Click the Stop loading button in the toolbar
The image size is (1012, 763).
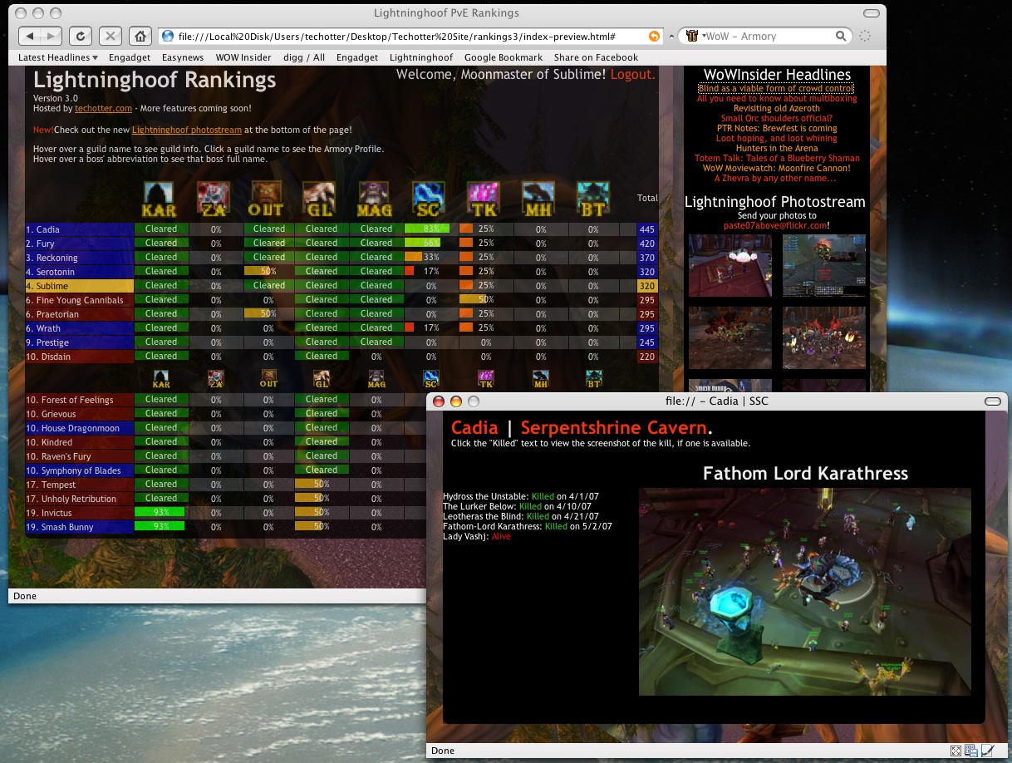pos(111,36)
